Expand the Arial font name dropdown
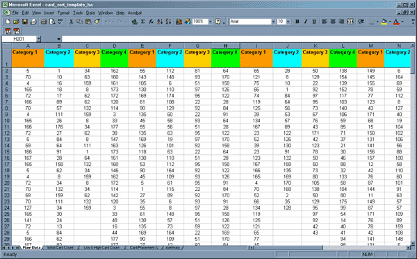 tap(273, 22)
